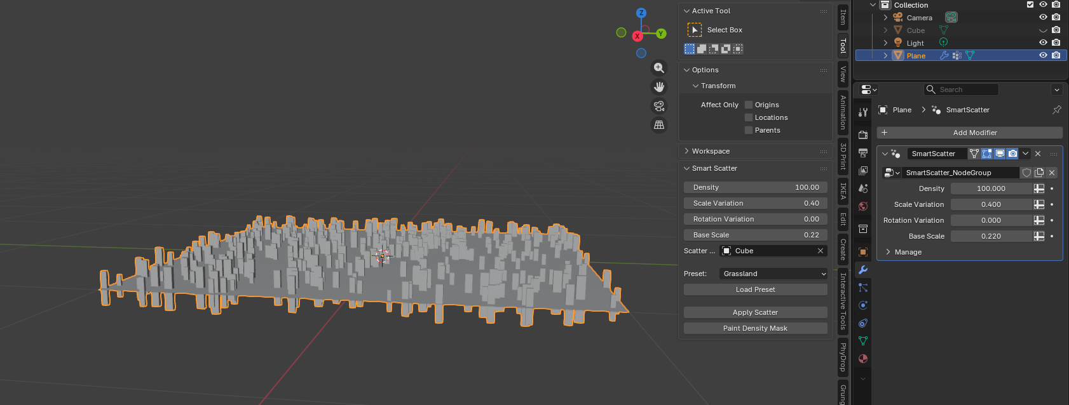Remove the SmartScatter modifier with X

[x=1038, y=154]
